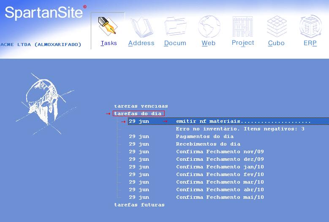This screenshot has height=222, width=329.
Task: Click the ACME LTDA (ALMOXARIFADO) label
Action: coord(41,44)
